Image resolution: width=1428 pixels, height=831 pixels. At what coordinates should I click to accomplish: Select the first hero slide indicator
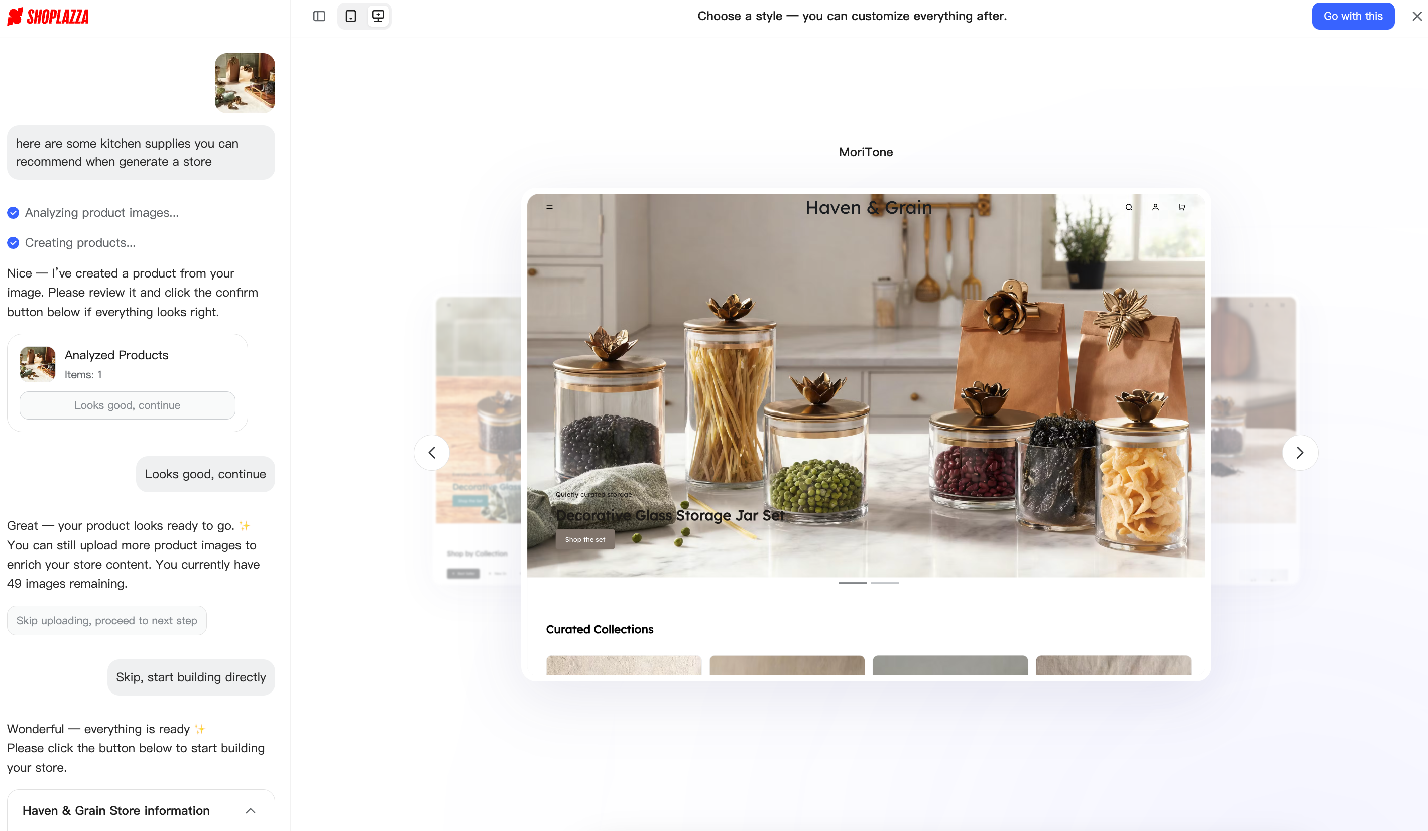pyautogui.click(x=852, y=582)
